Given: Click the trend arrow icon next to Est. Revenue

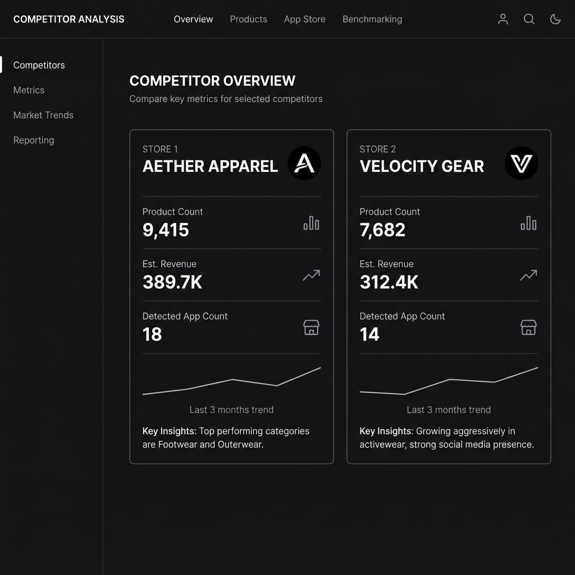Looking at the screenshot, I should click(311, 275).
